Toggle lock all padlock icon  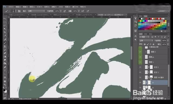pyautogui.click(x=153, y=44)
